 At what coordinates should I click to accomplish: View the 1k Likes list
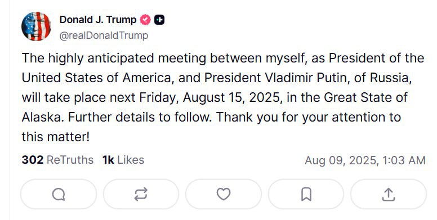click(x=123, y=160)
